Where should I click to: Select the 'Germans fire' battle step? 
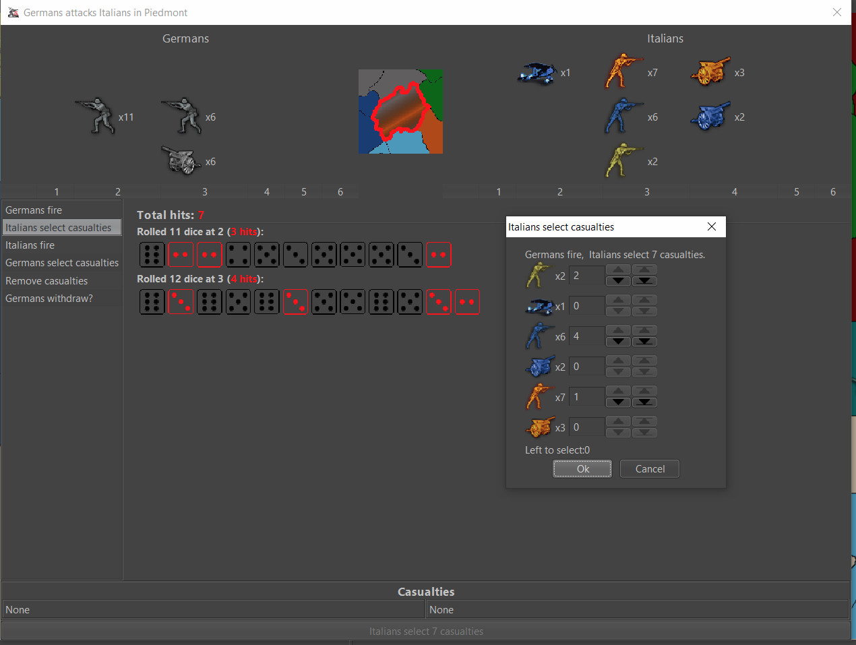34,210
